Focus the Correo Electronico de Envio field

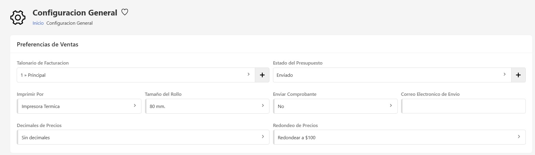(x=463, y=106)
